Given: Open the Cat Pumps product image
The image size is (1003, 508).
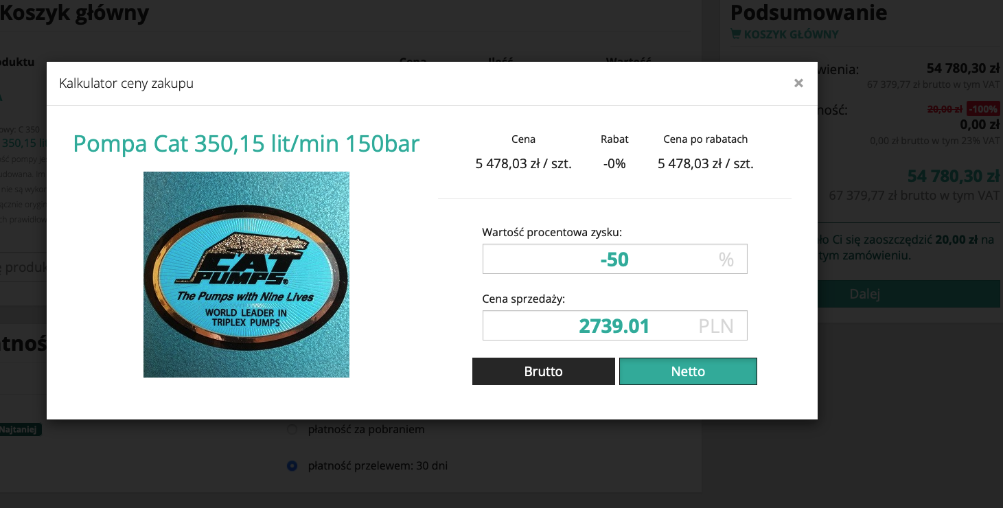Looking at the screenshot, I should [x=246, y=275].
